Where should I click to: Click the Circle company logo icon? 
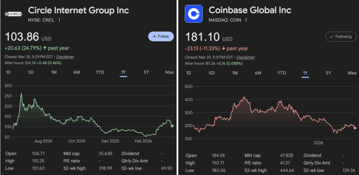[13, 14]
